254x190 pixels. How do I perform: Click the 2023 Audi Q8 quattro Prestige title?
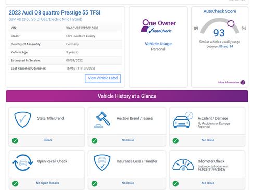click(x=55, y=12)
